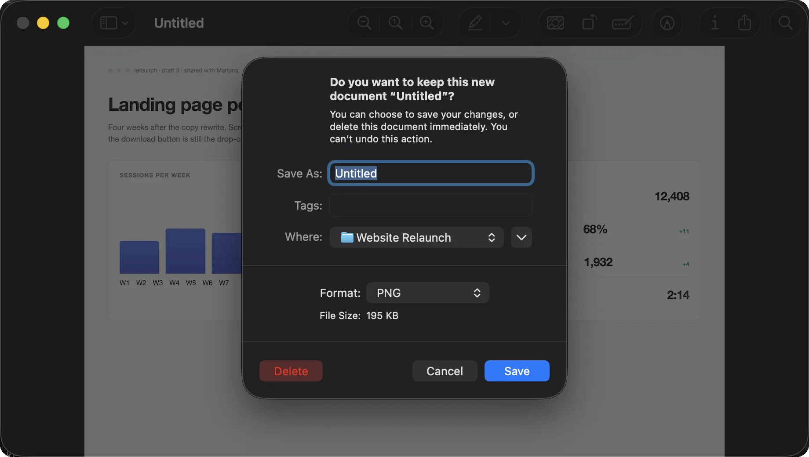
Task: Click the 1,932 value in the document
Action: click(598, 262)
